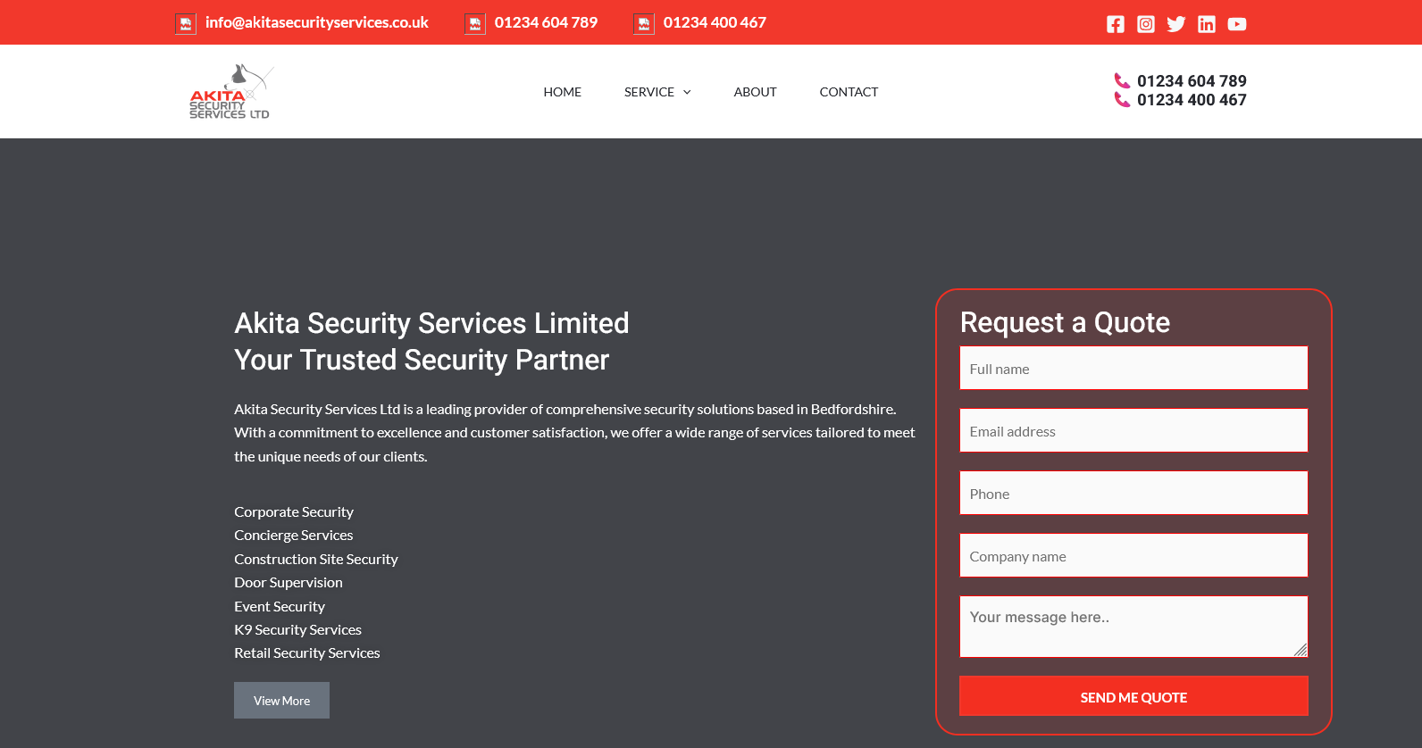Viewport: 1422px width, 748px height.
Task: Submit with Send Me Quote button
Action: pos(1133,696)
